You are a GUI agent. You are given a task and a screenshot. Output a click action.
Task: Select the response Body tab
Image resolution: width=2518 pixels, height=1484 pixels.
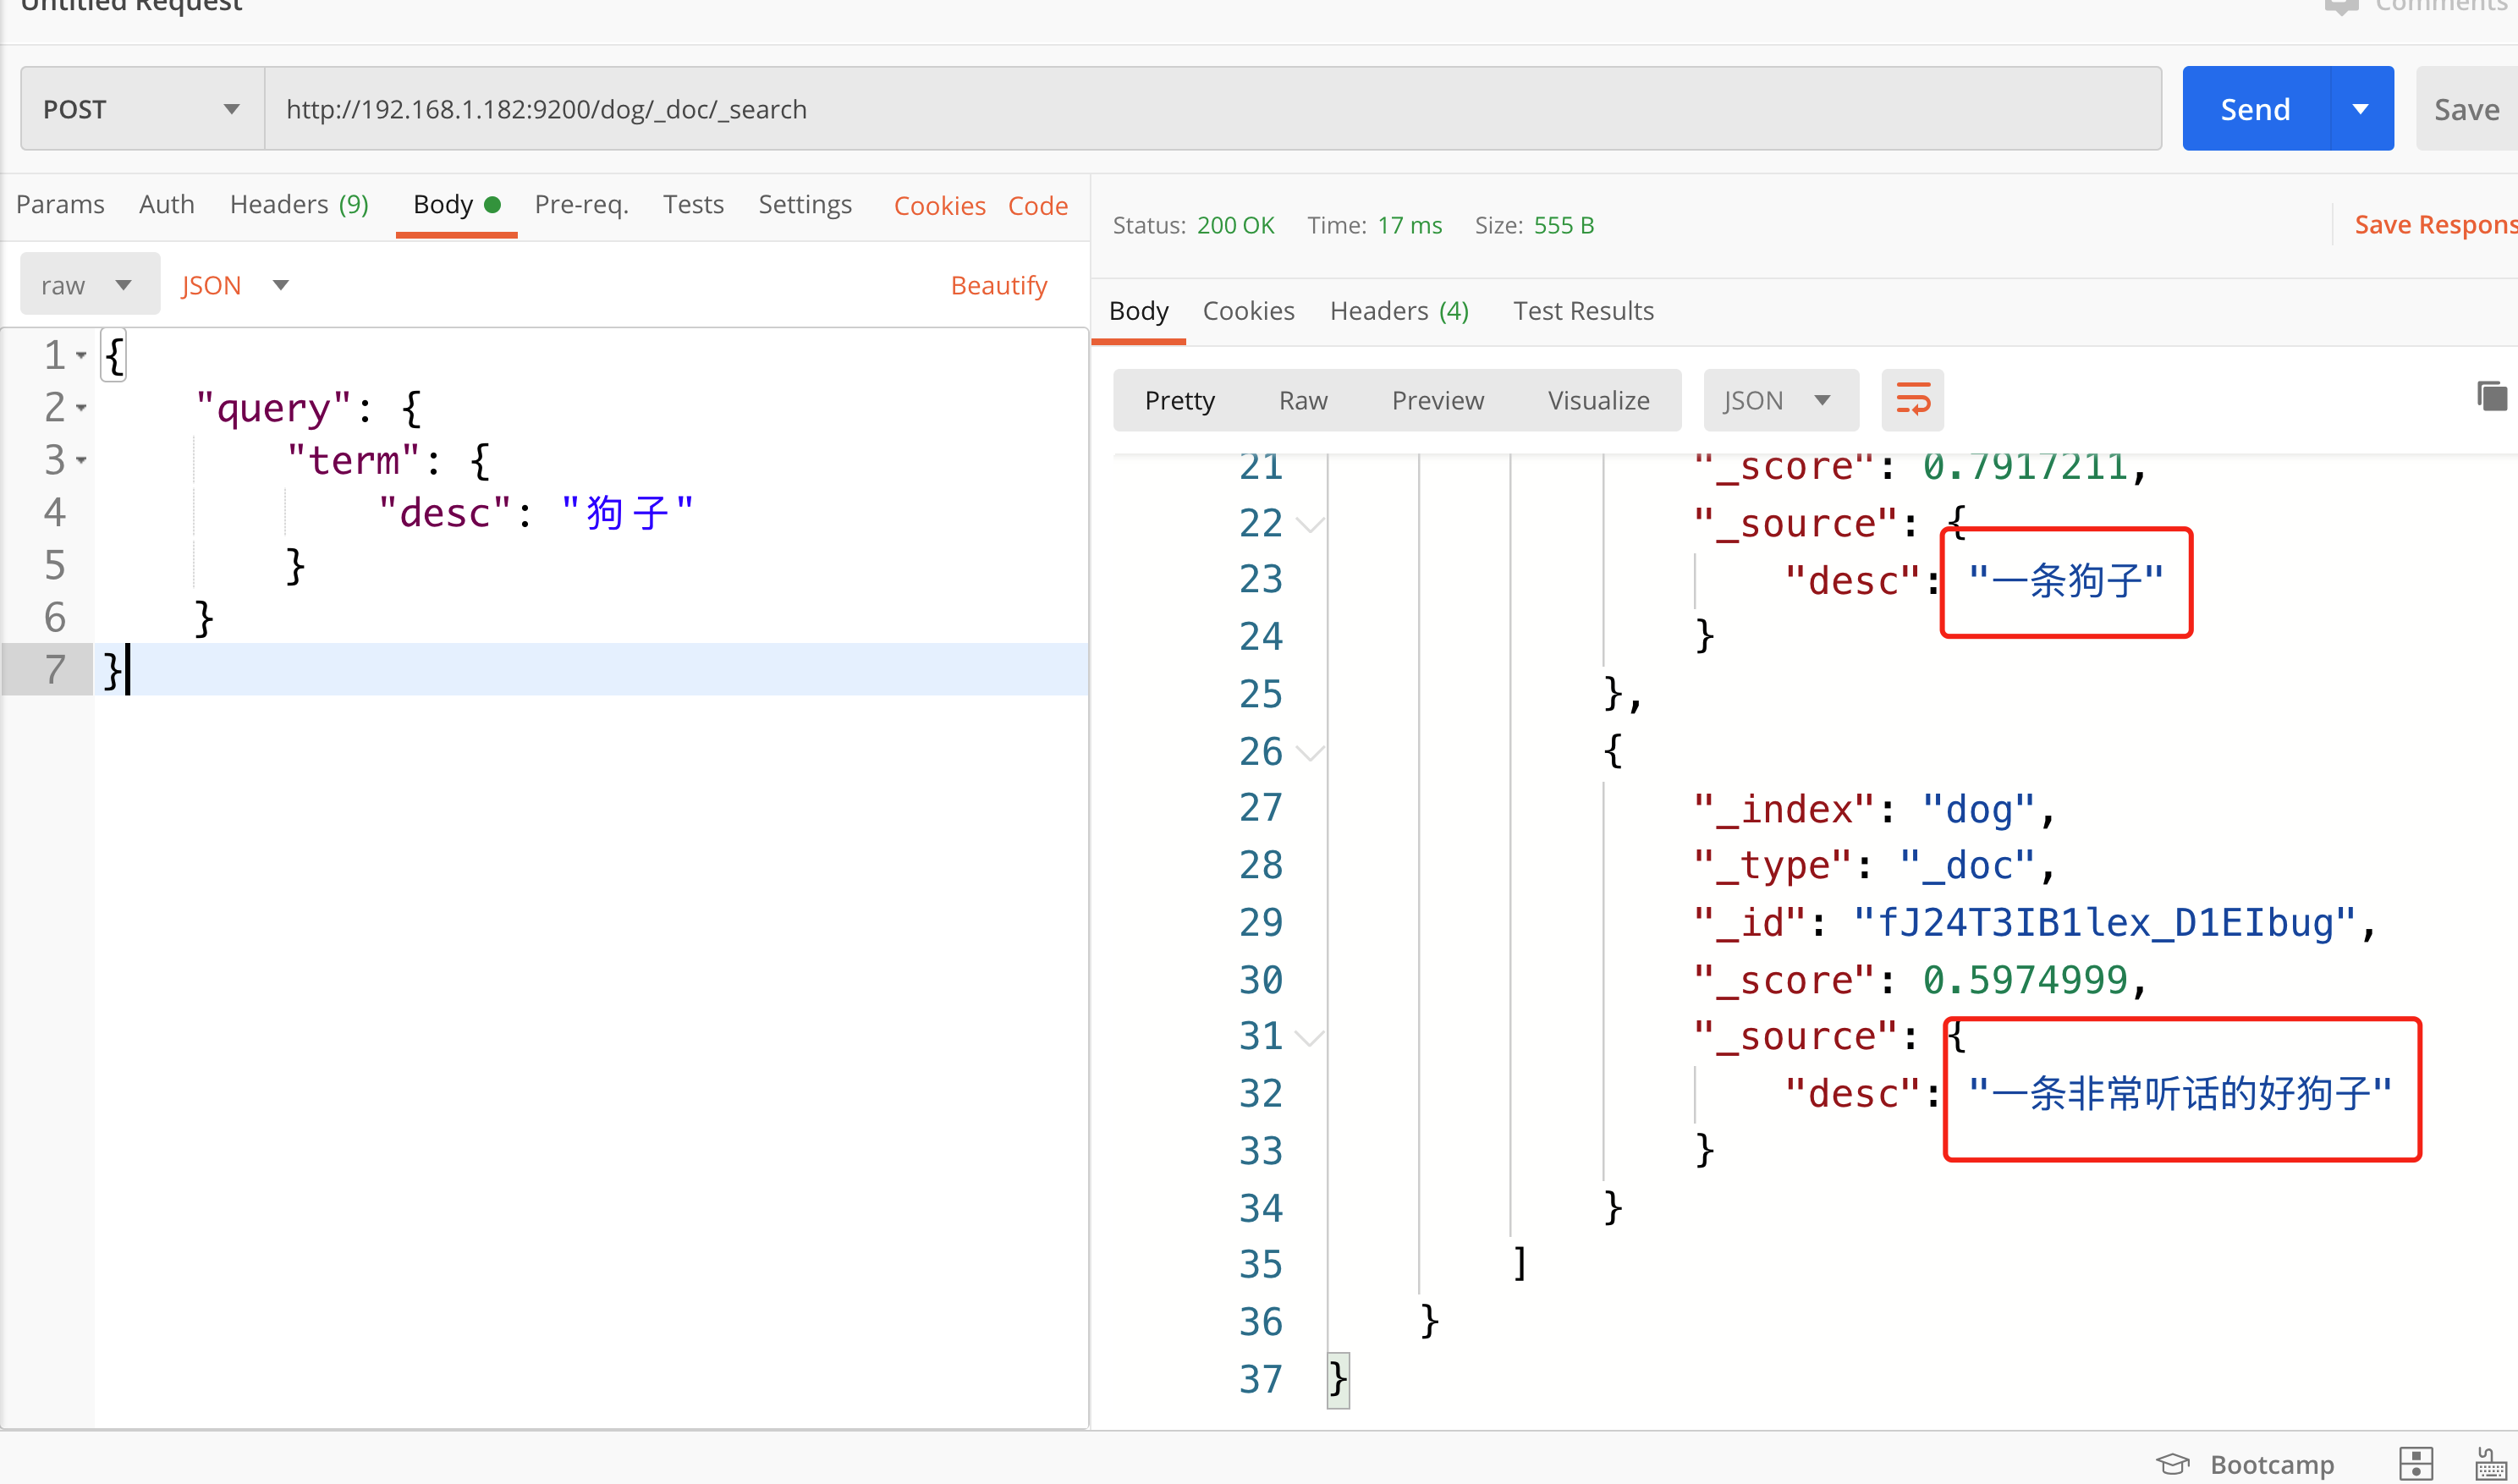click(1138, 311)
